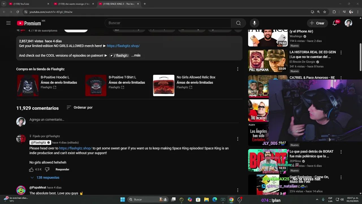Viewport: 362px width, 204px height.
Task: Open the Woshingo iPhone Air video thumbnail
Action: tap(268, 38)
